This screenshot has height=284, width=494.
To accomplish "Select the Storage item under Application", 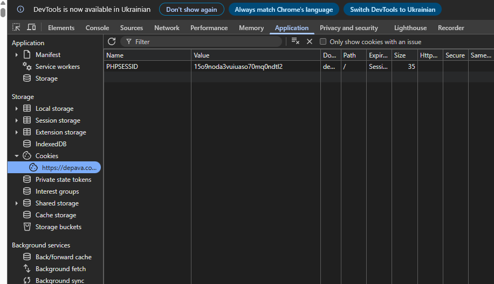I will pos(46,78).
